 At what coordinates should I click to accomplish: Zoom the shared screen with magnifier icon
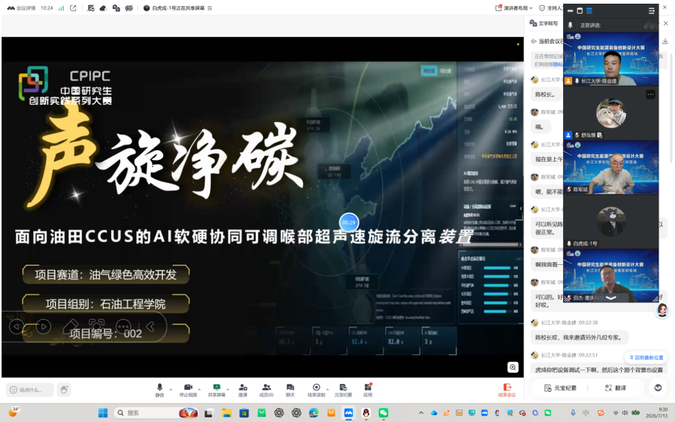513,367
